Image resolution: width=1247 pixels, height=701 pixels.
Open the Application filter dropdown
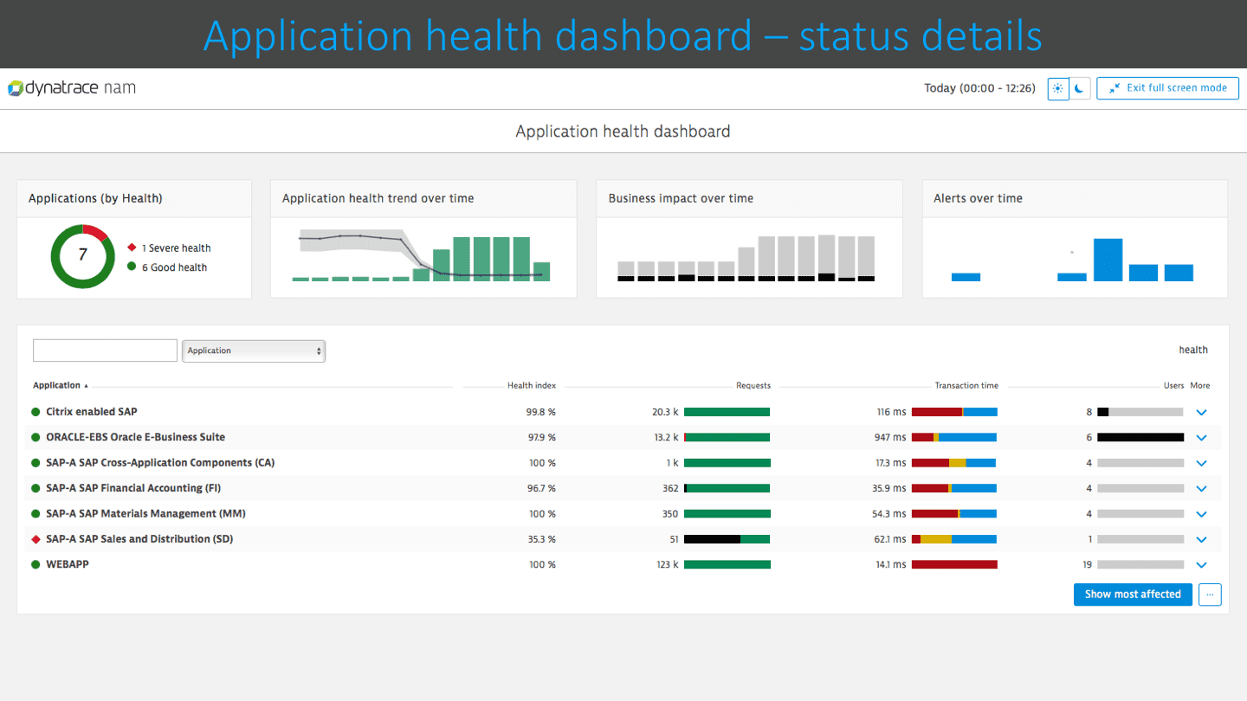coord(254,350)
